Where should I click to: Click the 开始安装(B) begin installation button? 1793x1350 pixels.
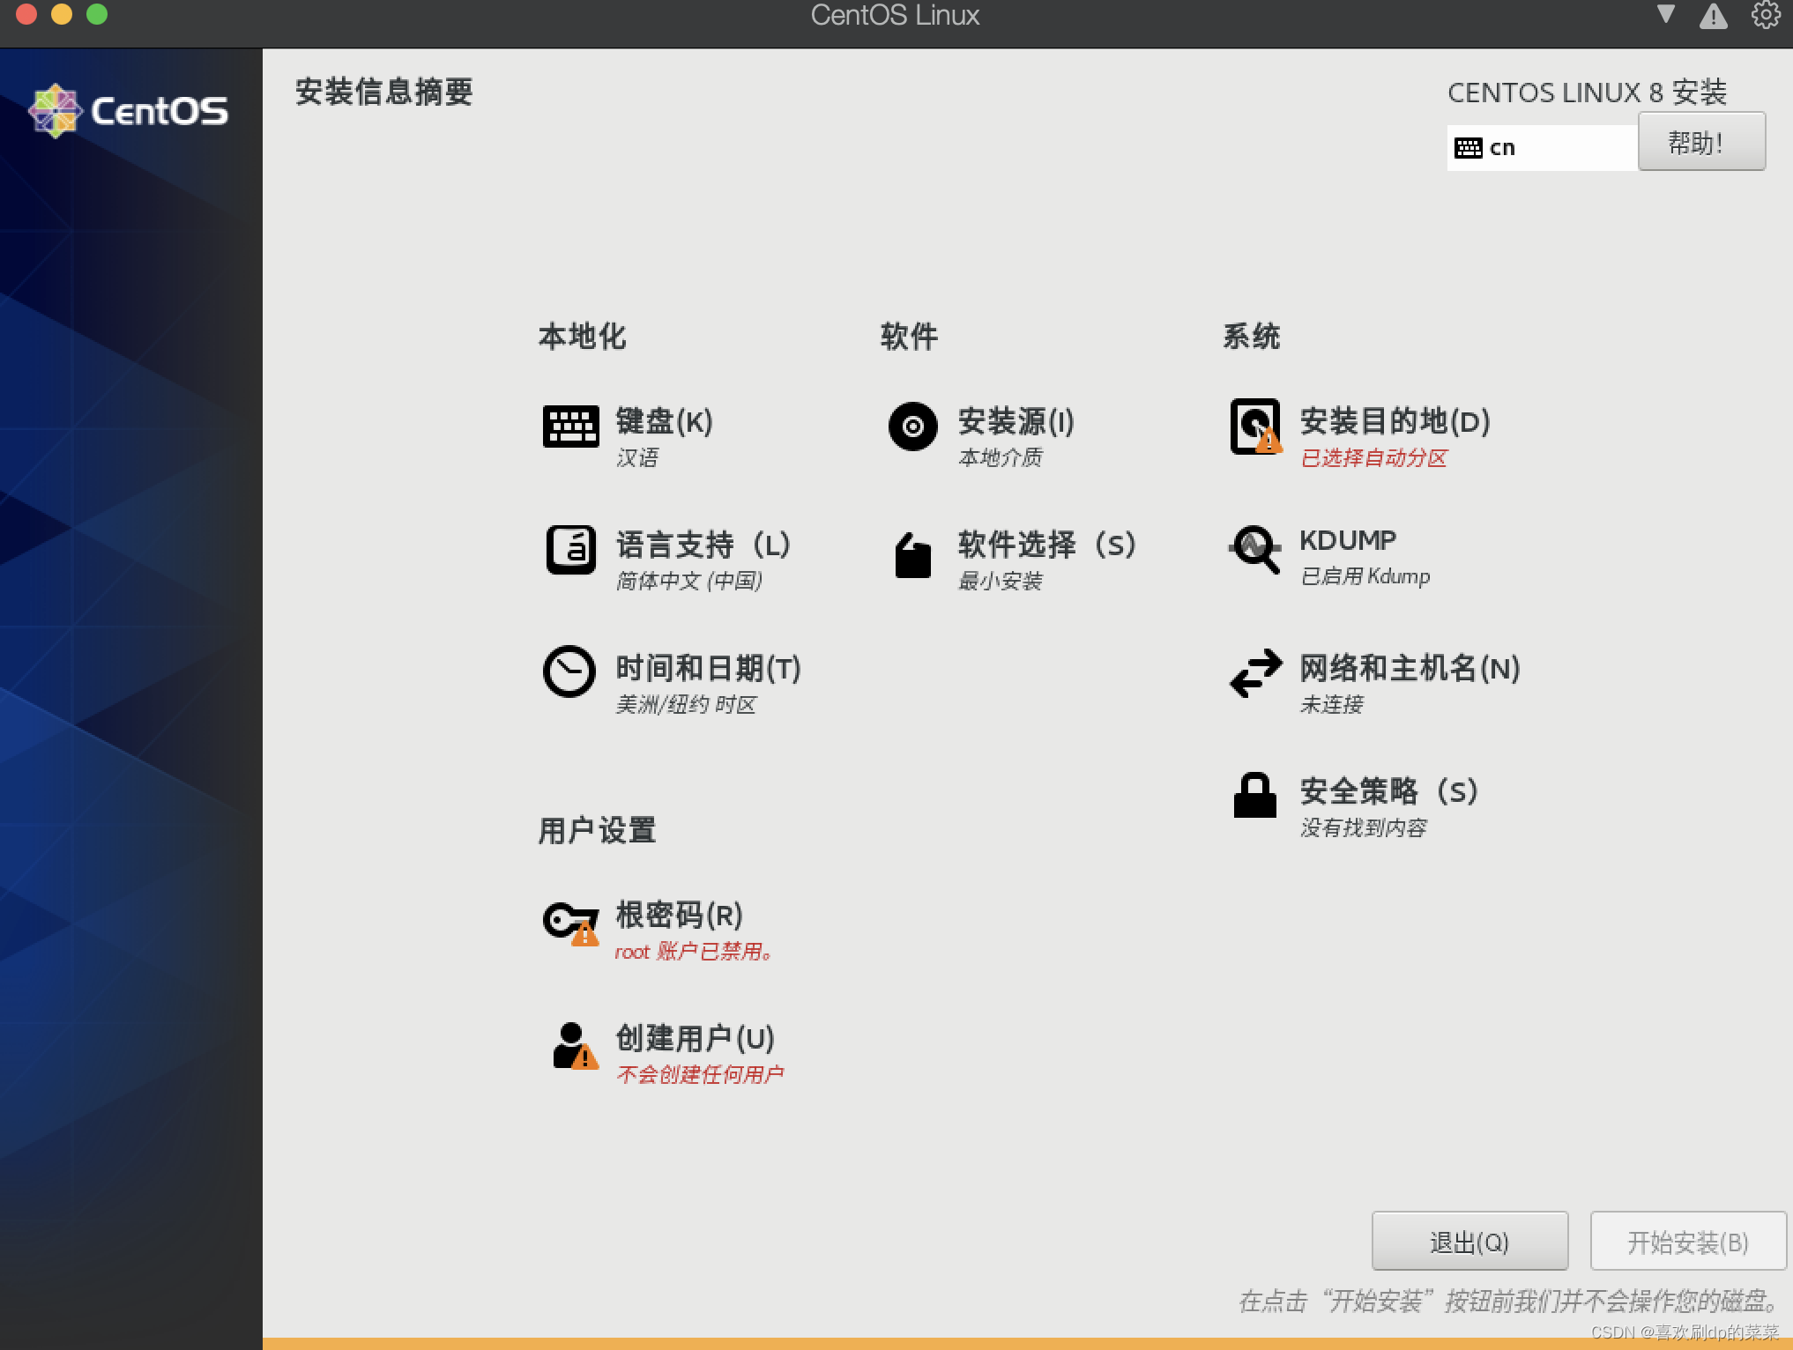click(1687, 1242)
